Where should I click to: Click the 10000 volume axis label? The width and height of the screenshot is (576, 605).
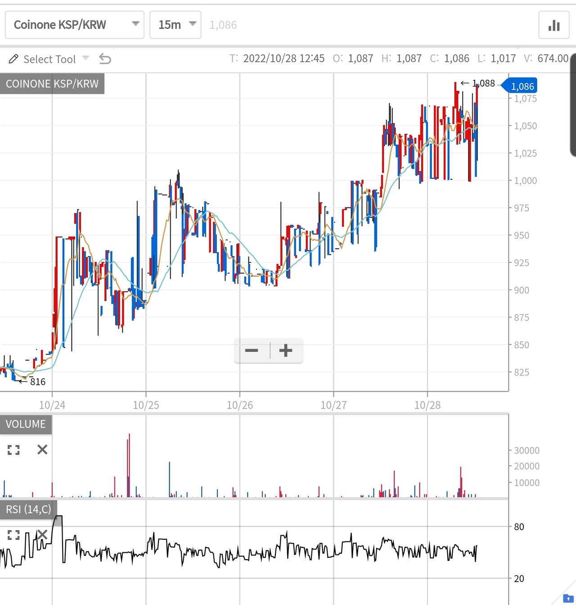(x=526, y=483)
